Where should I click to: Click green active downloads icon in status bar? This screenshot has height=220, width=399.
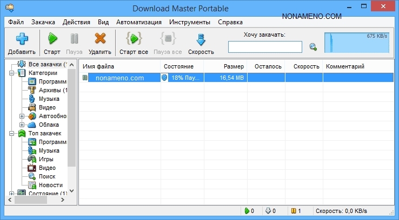tap(247, 211)
